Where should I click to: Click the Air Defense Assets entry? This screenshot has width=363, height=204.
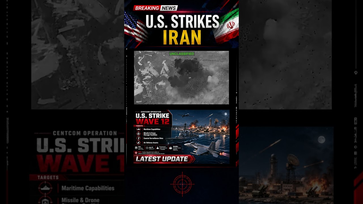tap(151, 143)
